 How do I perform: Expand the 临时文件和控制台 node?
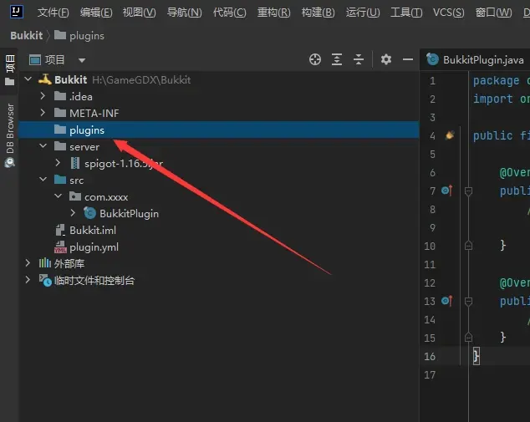click(28, 280)
